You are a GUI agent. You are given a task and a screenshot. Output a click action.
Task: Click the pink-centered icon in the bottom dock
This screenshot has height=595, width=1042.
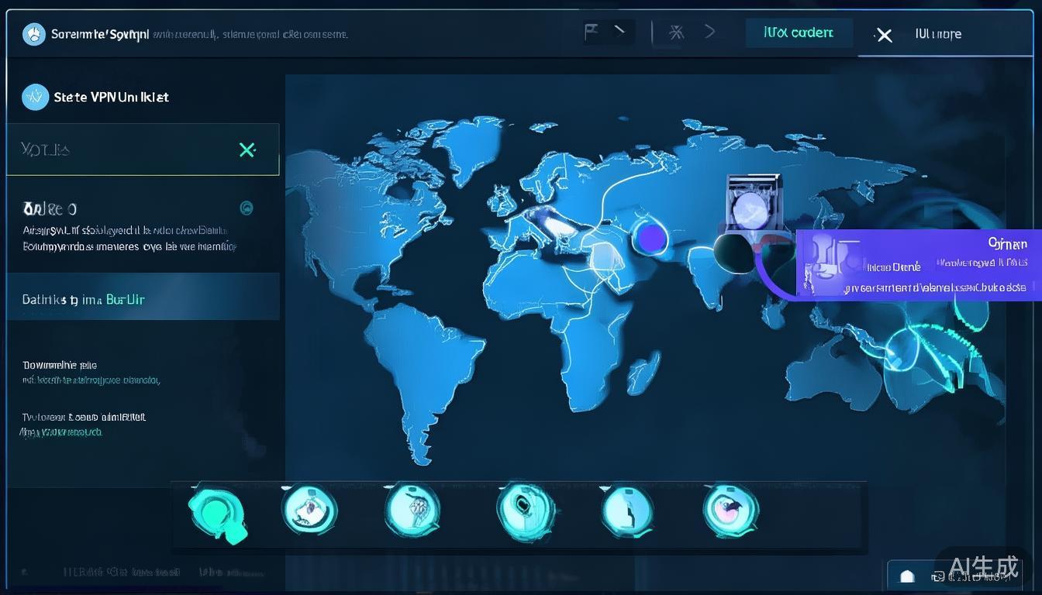tap(730, 511)
